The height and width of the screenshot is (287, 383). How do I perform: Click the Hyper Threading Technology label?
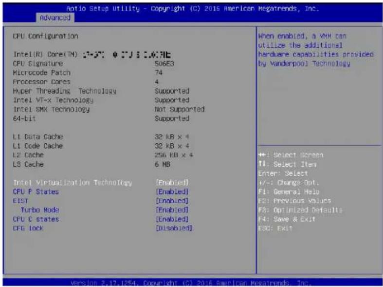point(65,91)
